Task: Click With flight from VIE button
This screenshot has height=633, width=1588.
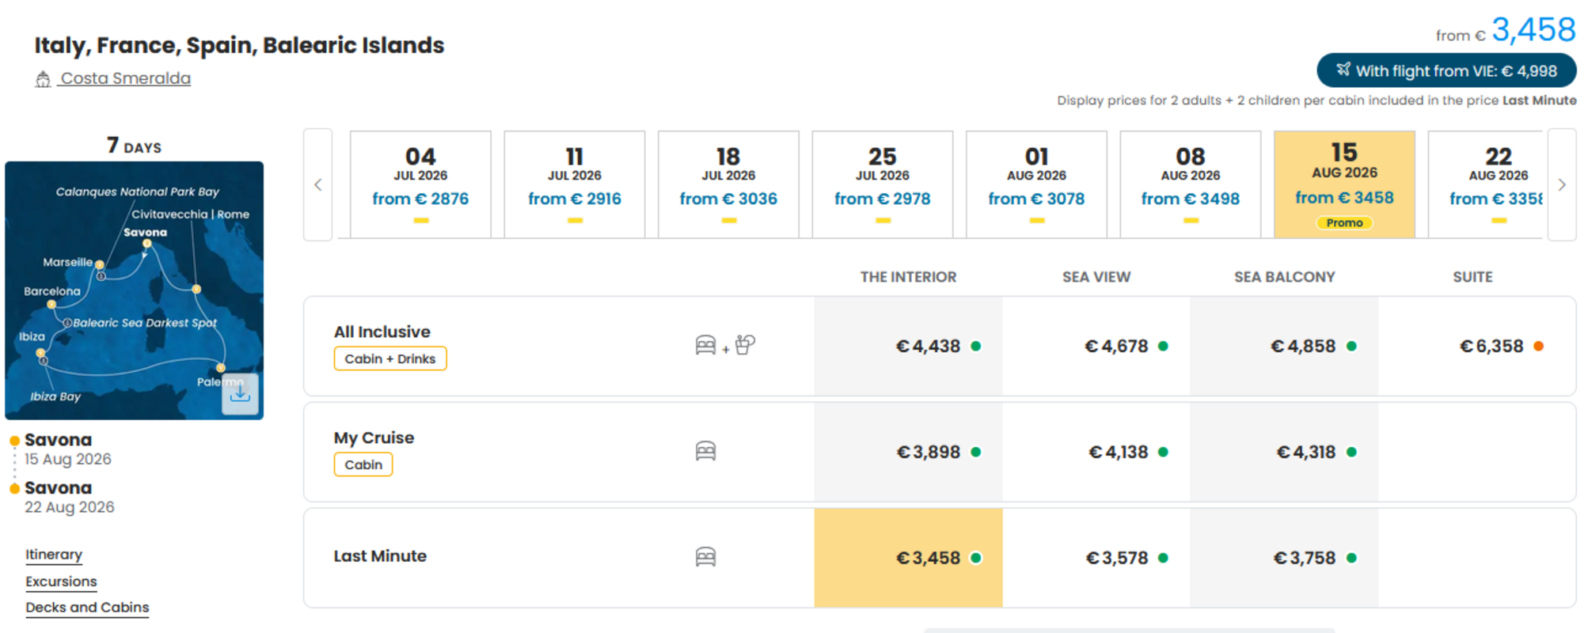Action: [x=1446, y=70]
